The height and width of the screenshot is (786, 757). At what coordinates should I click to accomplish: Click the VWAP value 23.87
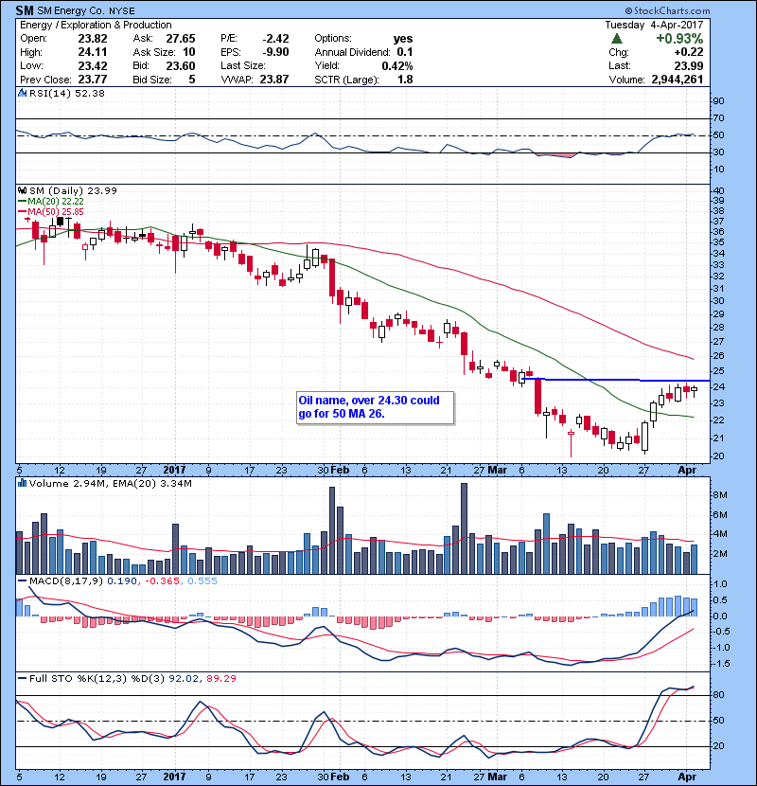pos(274,80)
